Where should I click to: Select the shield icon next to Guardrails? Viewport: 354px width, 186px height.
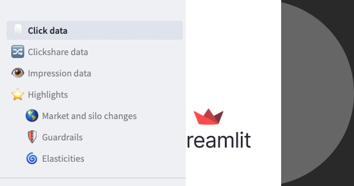pyautogui.click(x=32, y=137)
